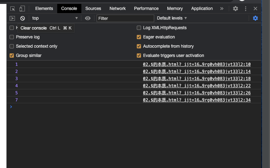Open DevTools settings gear in the tab bar

pos(236,9)
